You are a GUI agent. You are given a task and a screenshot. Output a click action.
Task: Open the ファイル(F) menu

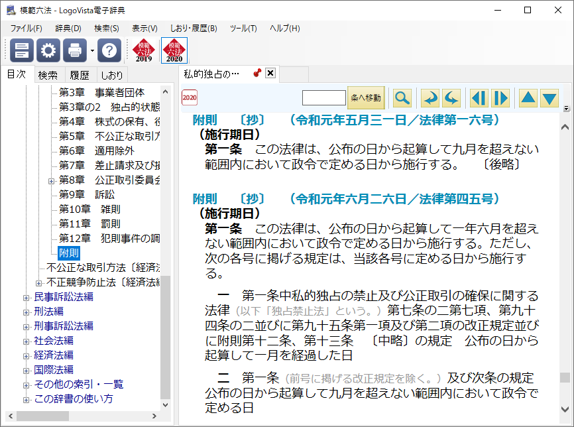click(26, 29)
